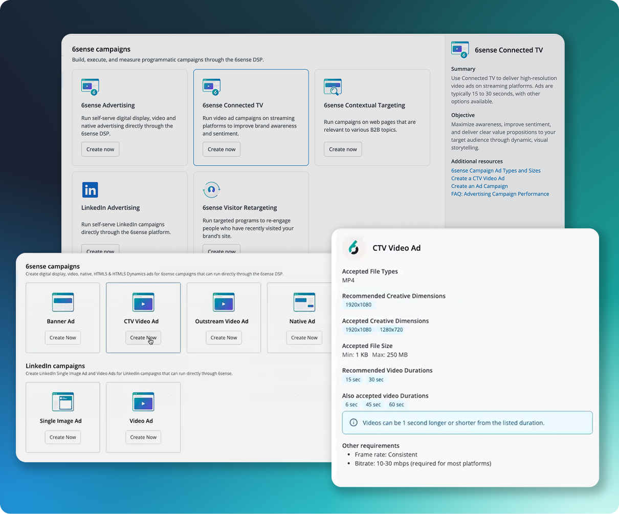
Task: Click the LinkedIn logo icon
Action: (x=90, y=190)
